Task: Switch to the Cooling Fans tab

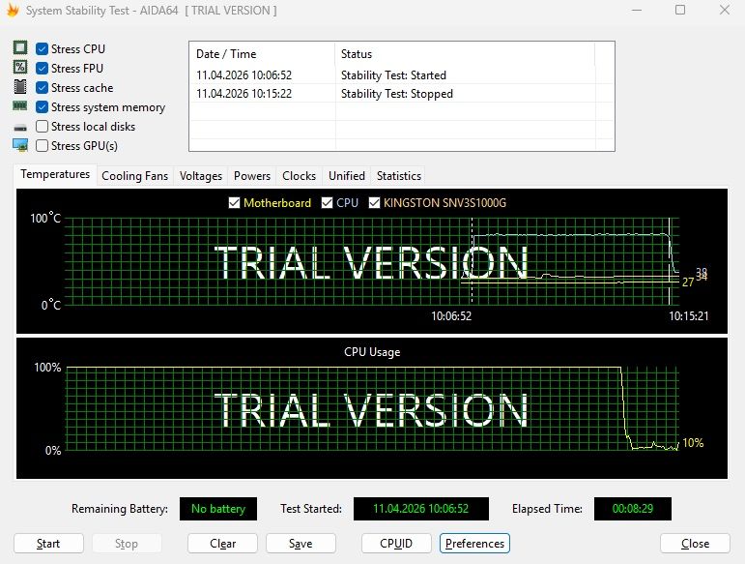Action: (135, 176)
